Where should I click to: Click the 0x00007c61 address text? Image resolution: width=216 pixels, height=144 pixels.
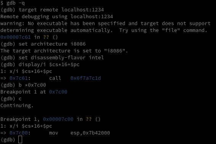coord(16,37)
